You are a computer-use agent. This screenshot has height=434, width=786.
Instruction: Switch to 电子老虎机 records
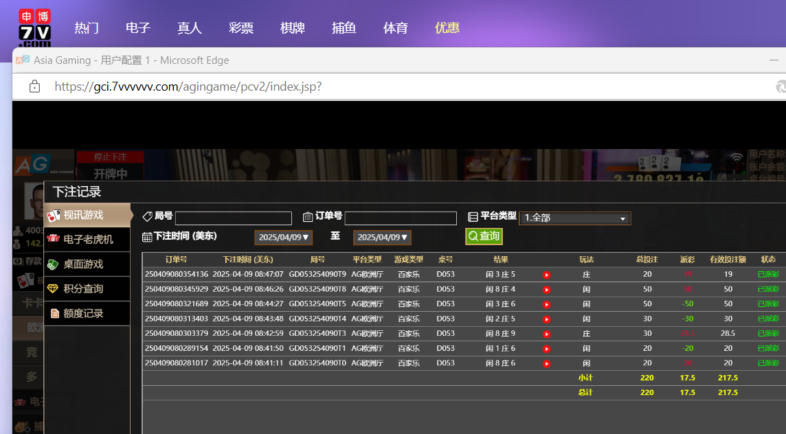pyautogui.click(x=87, y=240)
